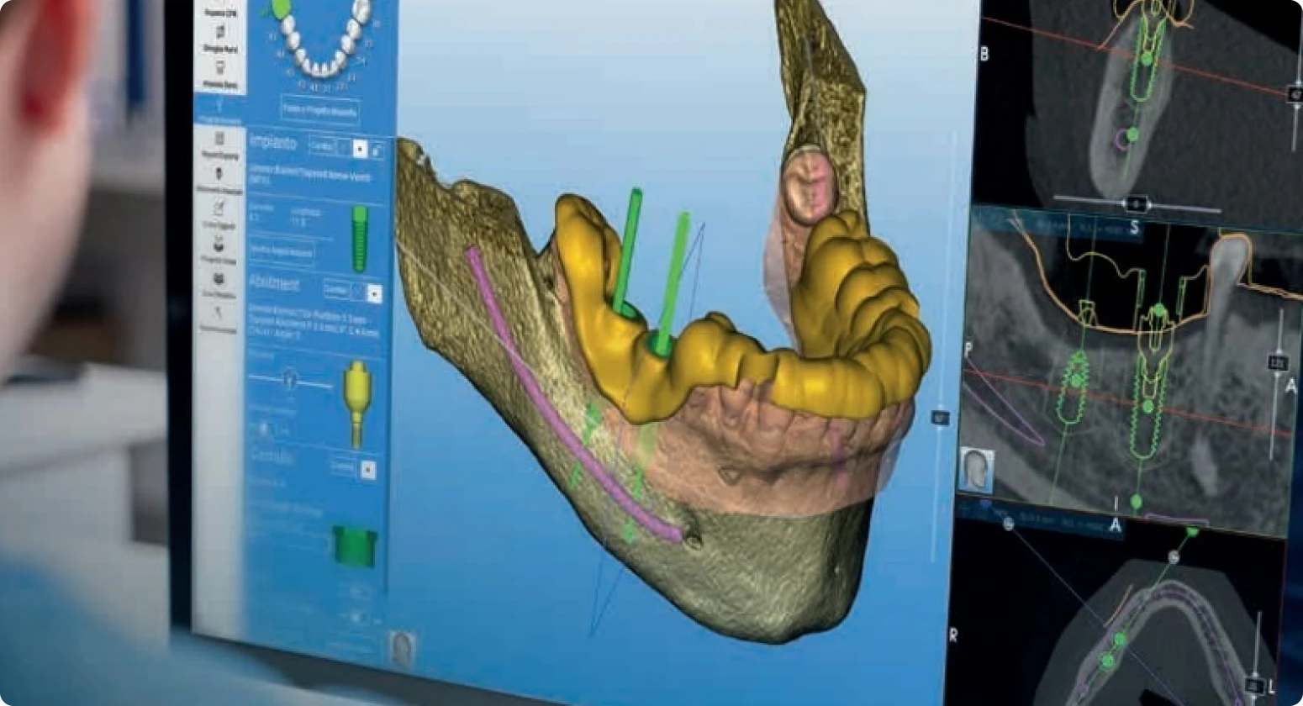
Task: Open the second sidebar tool below the divider
Action: pos(219,178)
